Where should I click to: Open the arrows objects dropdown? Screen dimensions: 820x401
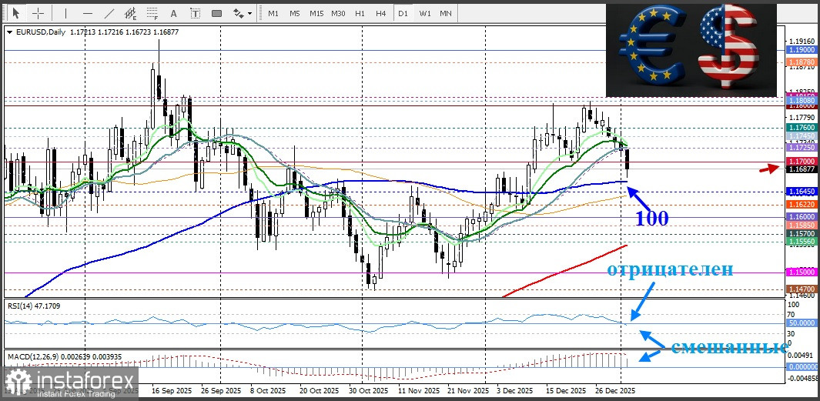[243, 13]
